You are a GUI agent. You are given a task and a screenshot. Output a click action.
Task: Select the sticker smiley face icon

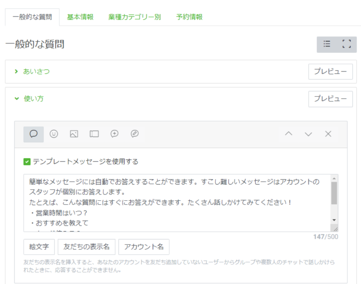pyautogui.click(x=54, y=134)
